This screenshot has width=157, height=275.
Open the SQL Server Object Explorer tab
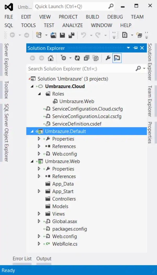(6, 133)
